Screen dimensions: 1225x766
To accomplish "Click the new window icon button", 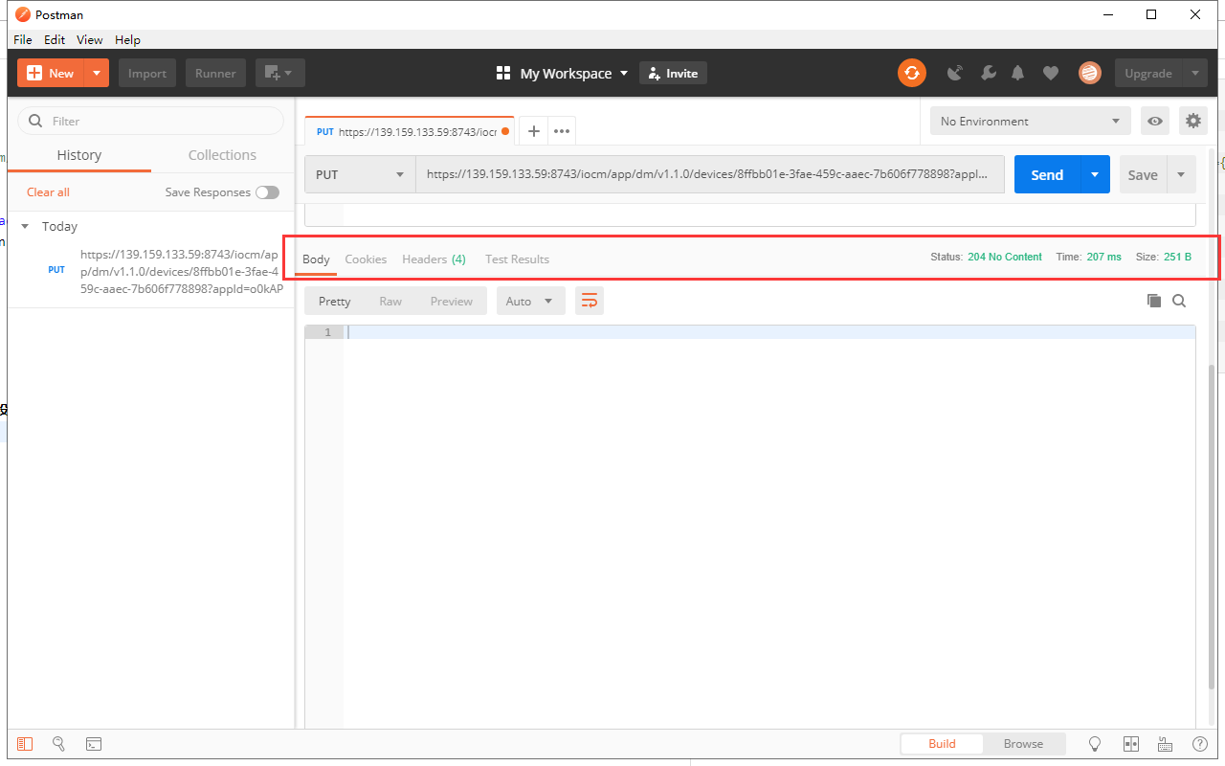I will point(280,73).
